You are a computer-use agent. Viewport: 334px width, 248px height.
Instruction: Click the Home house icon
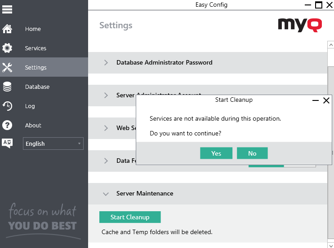pyautogui.click(x=7, y=29)
